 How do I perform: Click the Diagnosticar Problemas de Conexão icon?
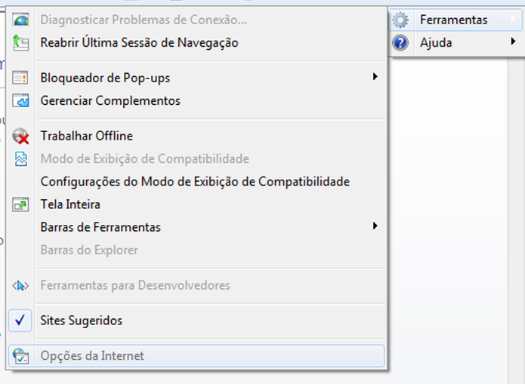tap(20, 20)
